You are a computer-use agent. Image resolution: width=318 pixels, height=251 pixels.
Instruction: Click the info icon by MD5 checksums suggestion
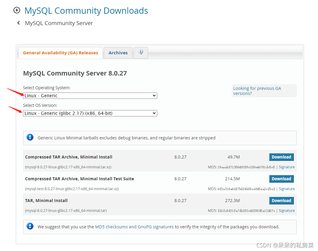(30, 226)
